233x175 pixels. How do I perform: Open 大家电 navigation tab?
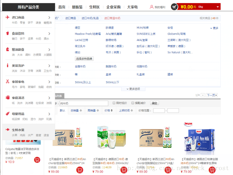(x=132, y=7)
